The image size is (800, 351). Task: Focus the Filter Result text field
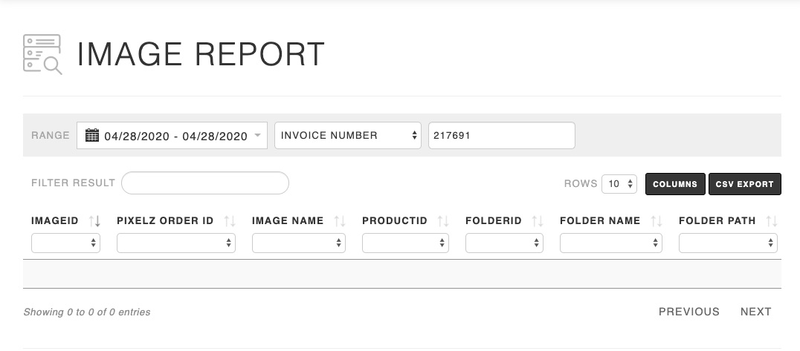(204, 183)
